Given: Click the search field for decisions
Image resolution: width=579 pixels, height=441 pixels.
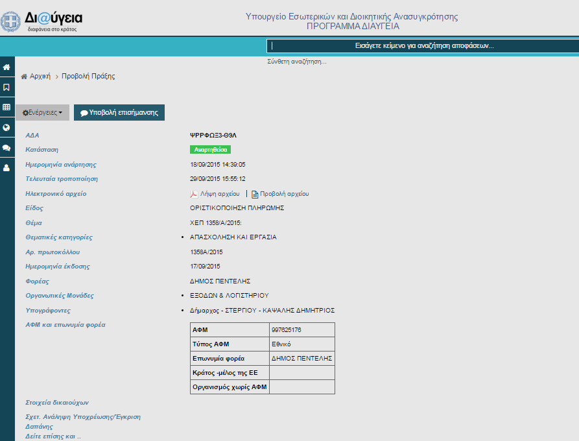Looking at the screenshot, I should [x=424, y=46].
